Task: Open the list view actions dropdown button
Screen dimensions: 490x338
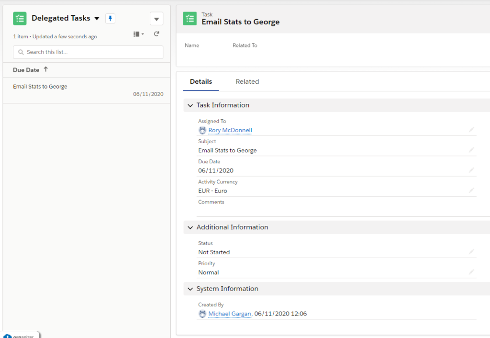Action: click(x=156, y=19)
